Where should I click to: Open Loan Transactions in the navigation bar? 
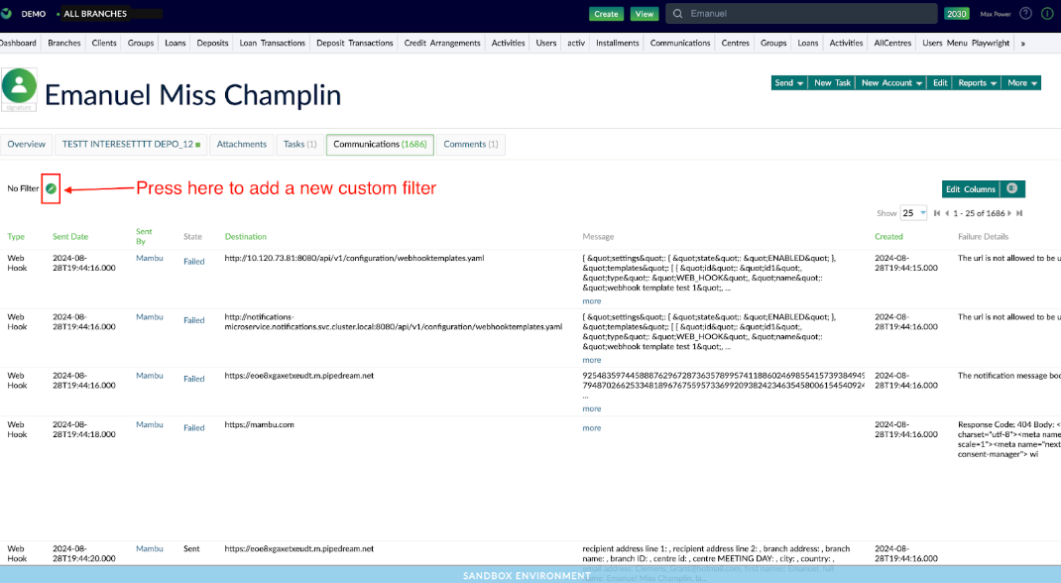272,44
